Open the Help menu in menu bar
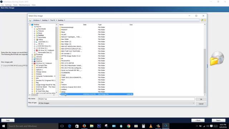Viewport: 229px width, 129px height. (34, 5)
